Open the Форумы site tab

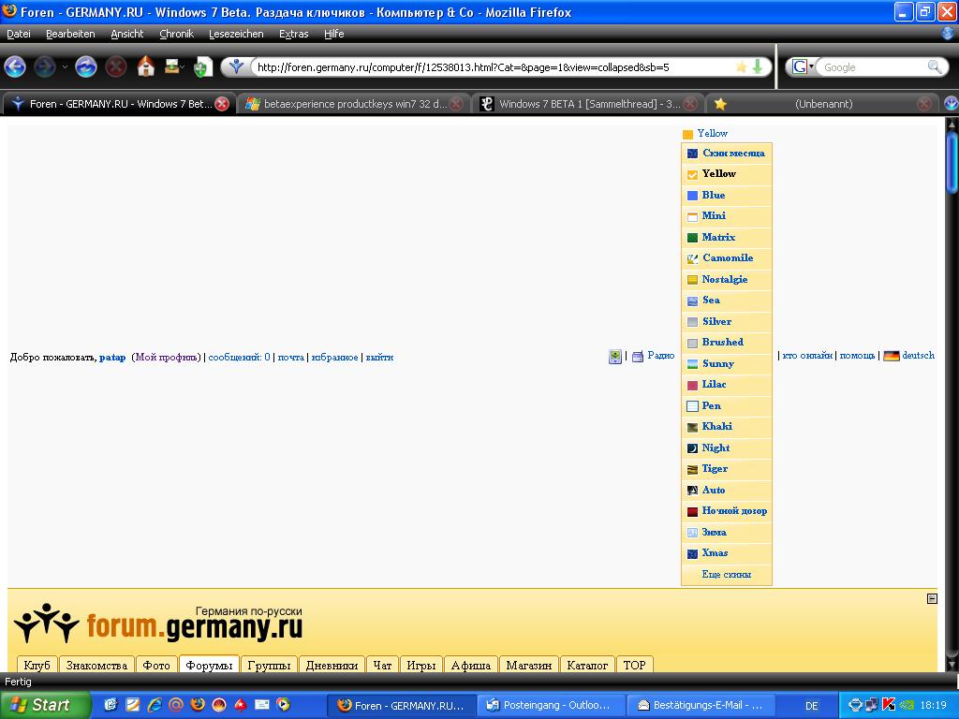point(209,665)
